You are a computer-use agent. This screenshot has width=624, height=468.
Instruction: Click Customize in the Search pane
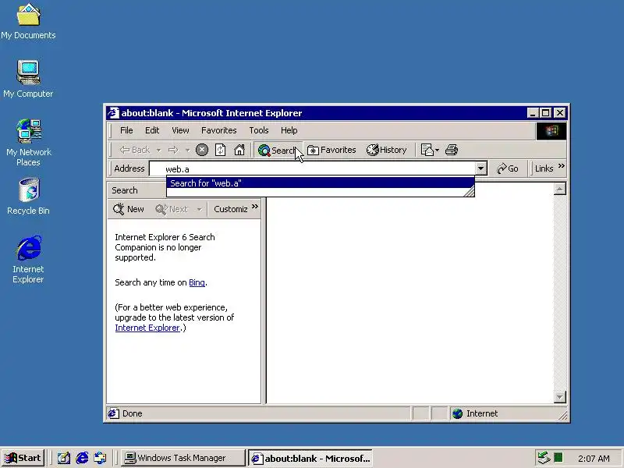(230, 209)
